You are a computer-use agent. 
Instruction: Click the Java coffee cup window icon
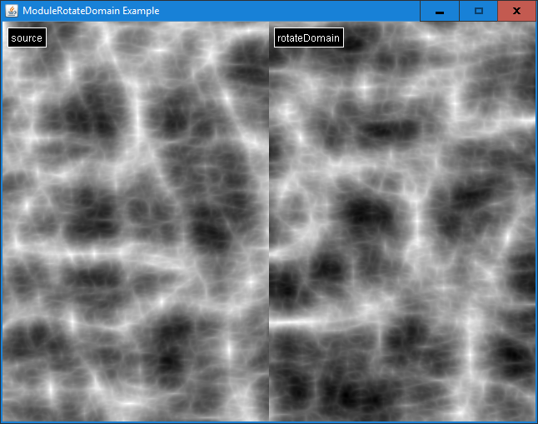(12, 11)
